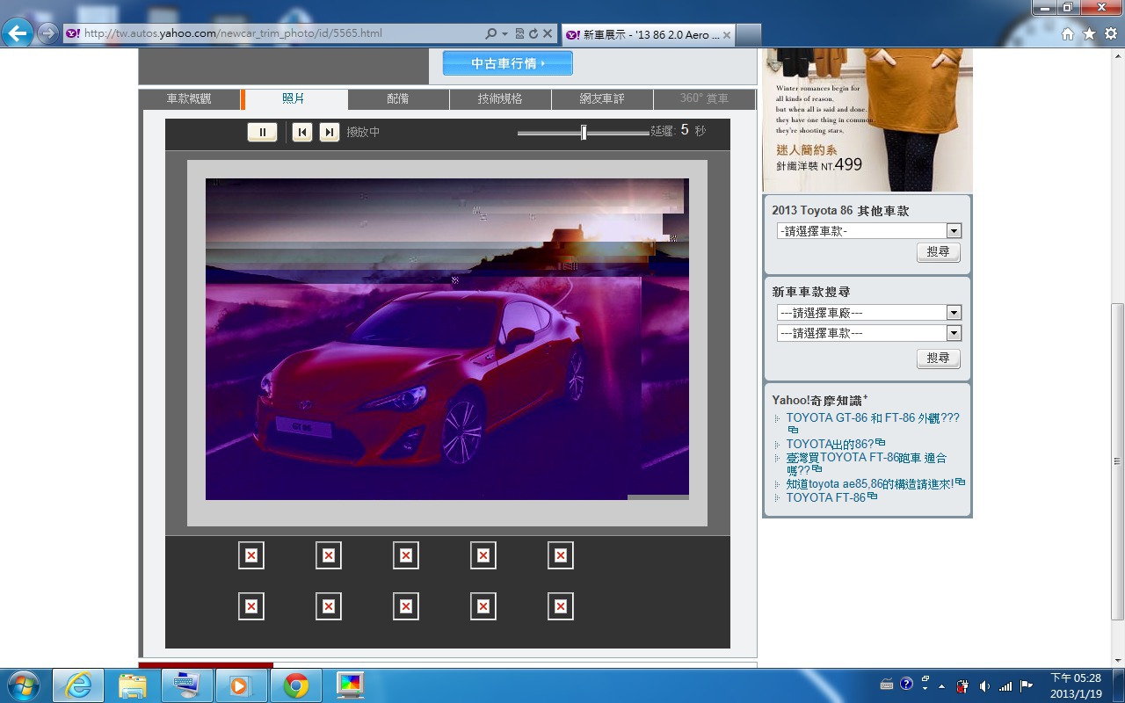Open the browser Home icon

click(1068, 33)
